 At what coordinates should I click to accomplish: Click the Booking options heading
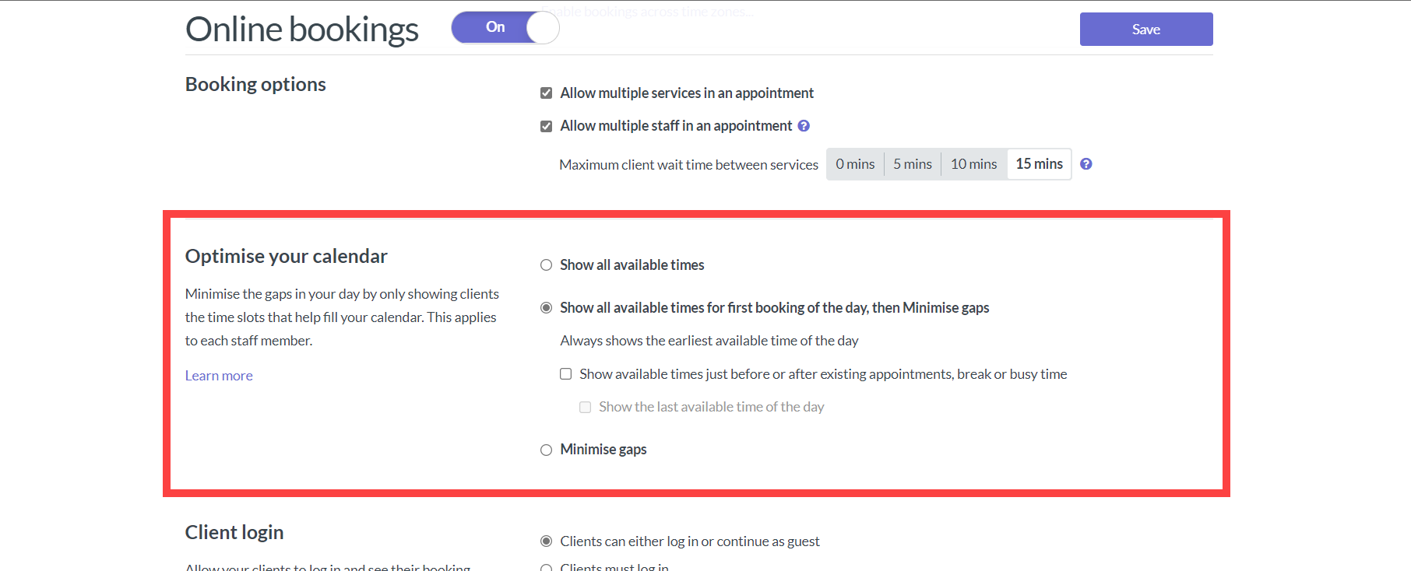point(255,84)
